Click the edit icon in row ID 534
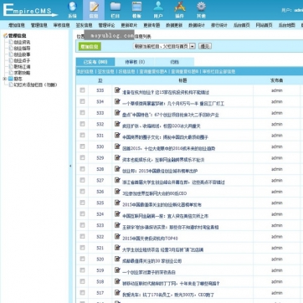 [x=117, y=101]
